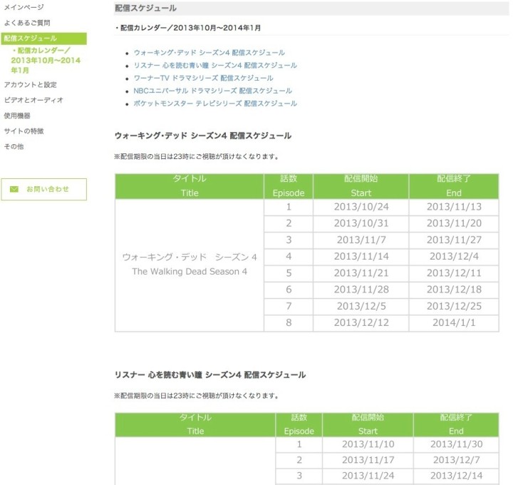Click the リスナー 心を読む青い瞳 section heading
The width and height of the screenshot is (513, 485).
point(210,374)
